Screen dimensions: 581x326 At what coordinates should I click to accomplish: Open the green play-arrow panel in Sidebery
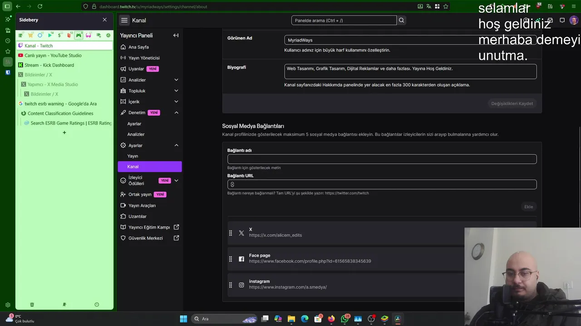50,35
